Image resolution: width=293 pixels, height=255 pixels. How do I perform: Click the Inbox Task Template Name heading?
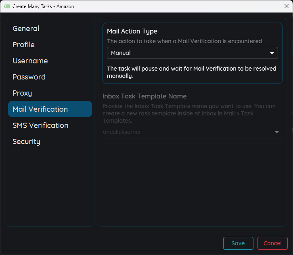pyautogui.click(x=144, y=96)
